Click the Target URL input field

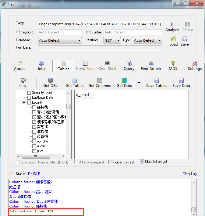pos(100,24)
